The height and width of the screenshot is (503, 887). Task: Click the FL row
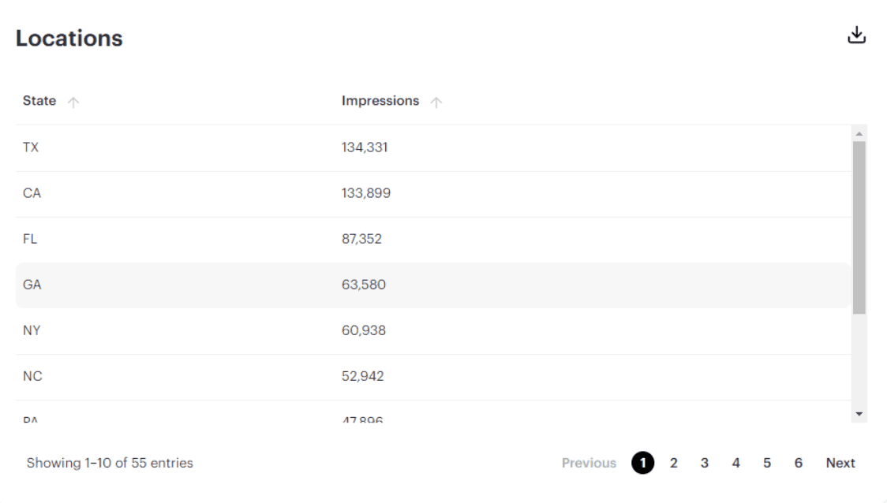tap(31, 239)
